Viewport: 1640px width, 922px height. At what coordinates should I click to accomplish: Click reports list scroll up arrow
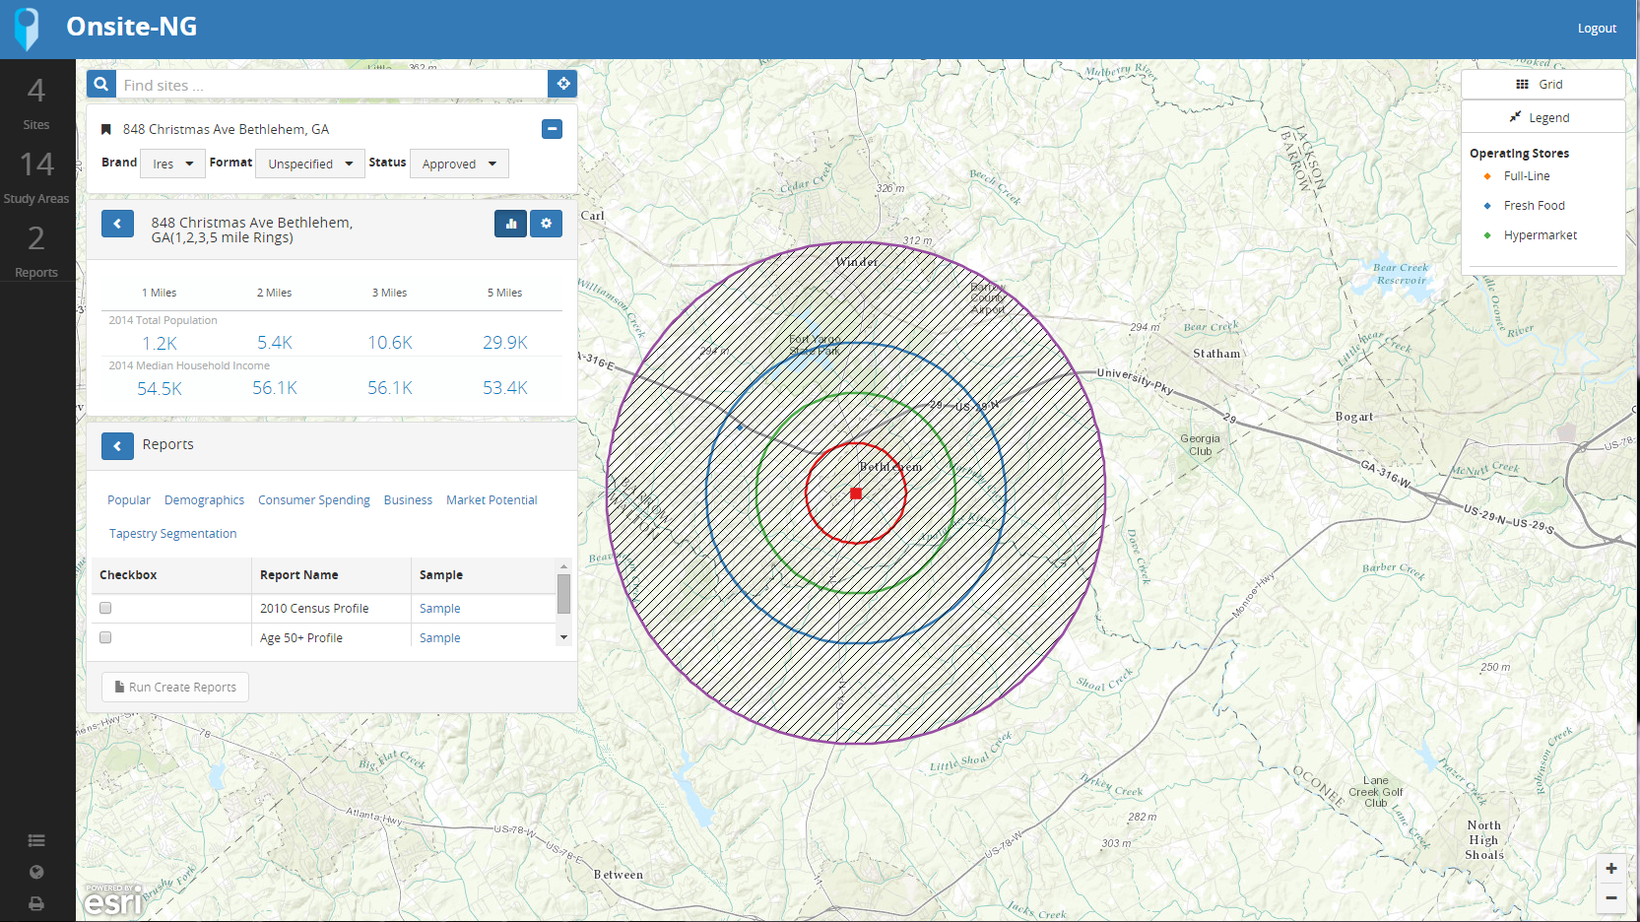pos(564,565)
